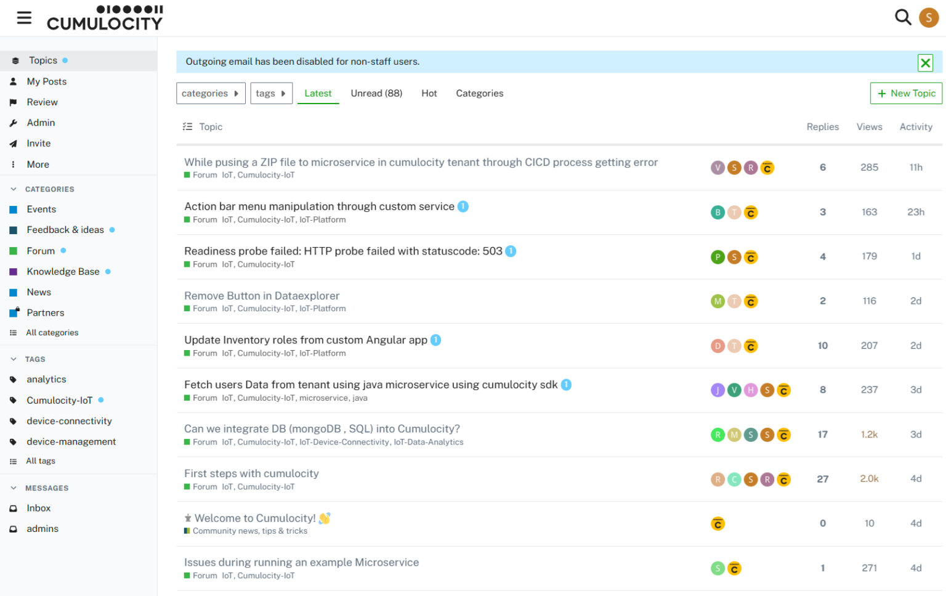
Task: Collapse the Categories sidebar section
Action: 13,189
